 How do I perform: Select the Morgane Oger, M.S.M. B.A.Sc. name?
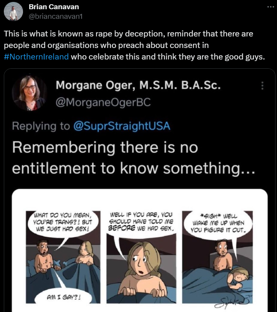pyautogui.click(x=138, y=85)
